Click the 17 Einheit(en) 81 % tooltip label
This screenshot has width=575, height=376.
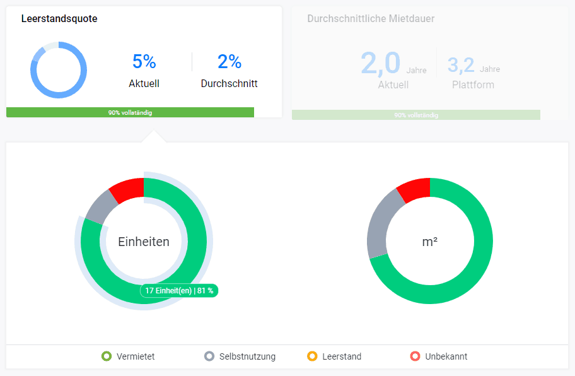coord(179,291)
